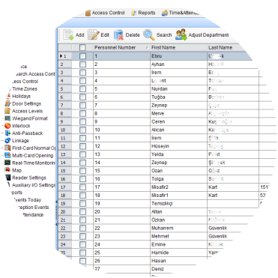Click the Delete button label
278x278 pixels.
click(133, 35)
